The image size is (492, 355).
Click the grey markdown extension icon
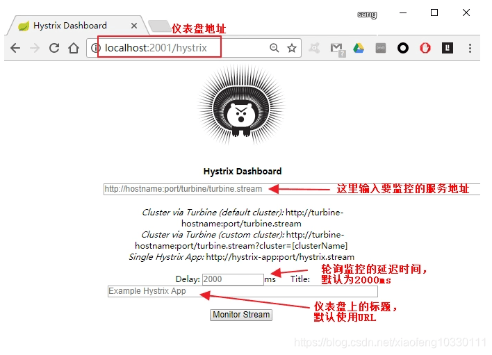coord(381,48)
